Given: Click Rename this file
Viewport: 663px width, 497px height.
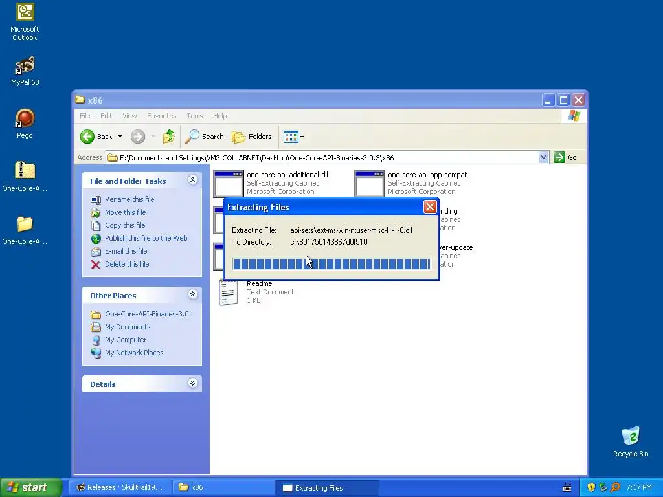Looking at the screenshot, I should click(x=129, y=199).
